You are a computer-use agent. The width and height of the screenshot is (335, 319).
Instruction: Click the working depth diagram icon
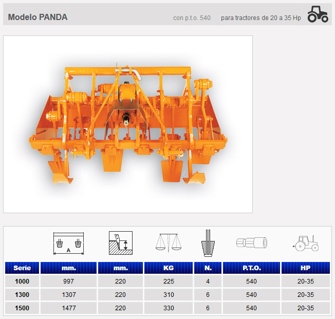(121, 243)
